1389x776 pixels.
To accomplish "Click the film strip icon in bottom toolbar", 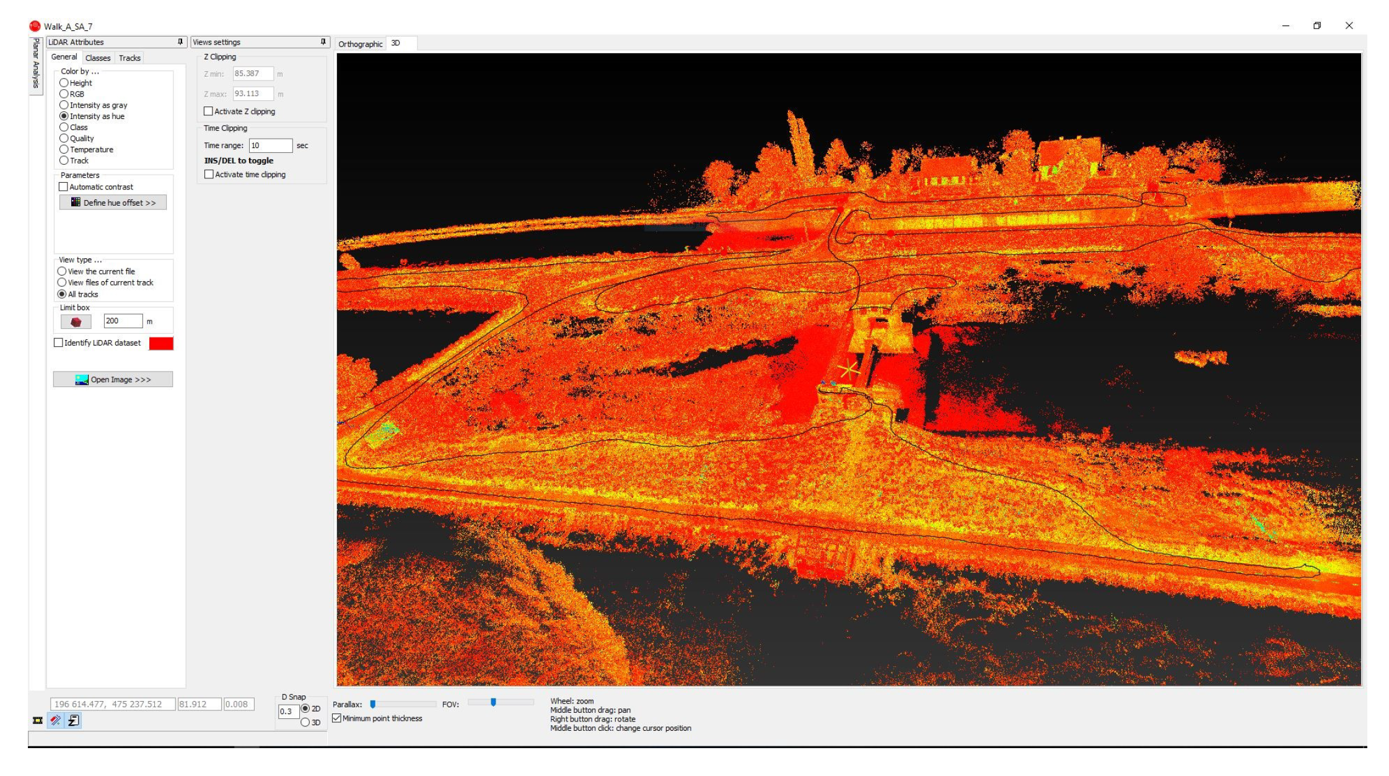I will [38, 720].
